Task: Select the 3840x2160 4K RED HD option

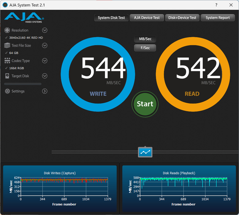Action: tap(26, 38)
